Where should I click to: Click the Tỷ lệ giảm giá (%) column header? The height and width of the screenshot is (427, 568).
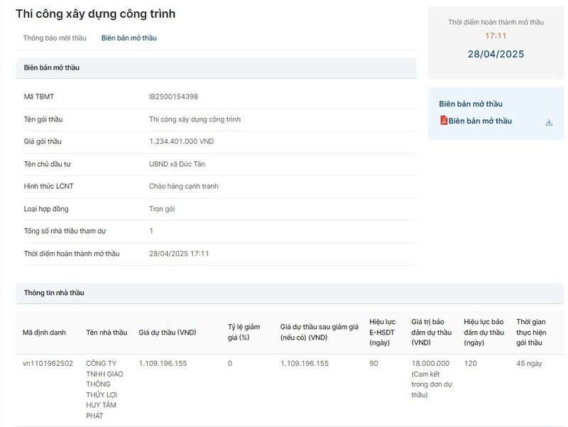pos(244,332)
